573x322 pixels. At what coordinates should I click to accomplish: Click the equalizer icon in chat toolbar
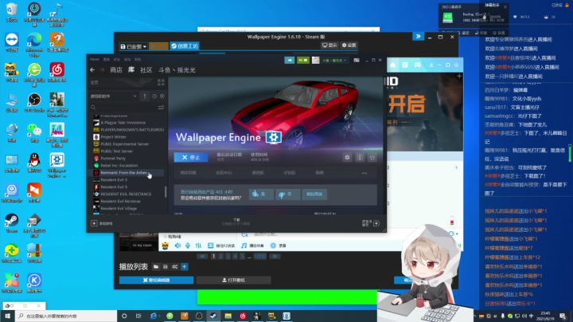pos(198,245)
